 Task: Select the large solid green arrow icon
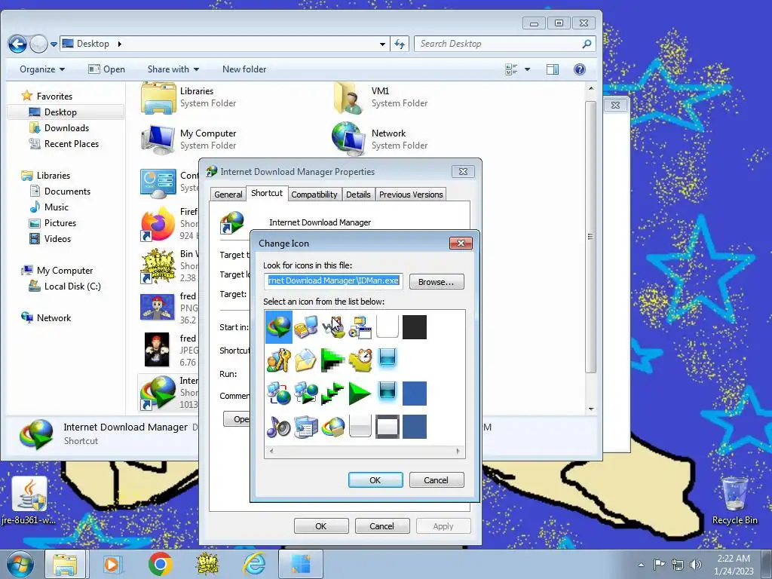[x=360, y=394]
